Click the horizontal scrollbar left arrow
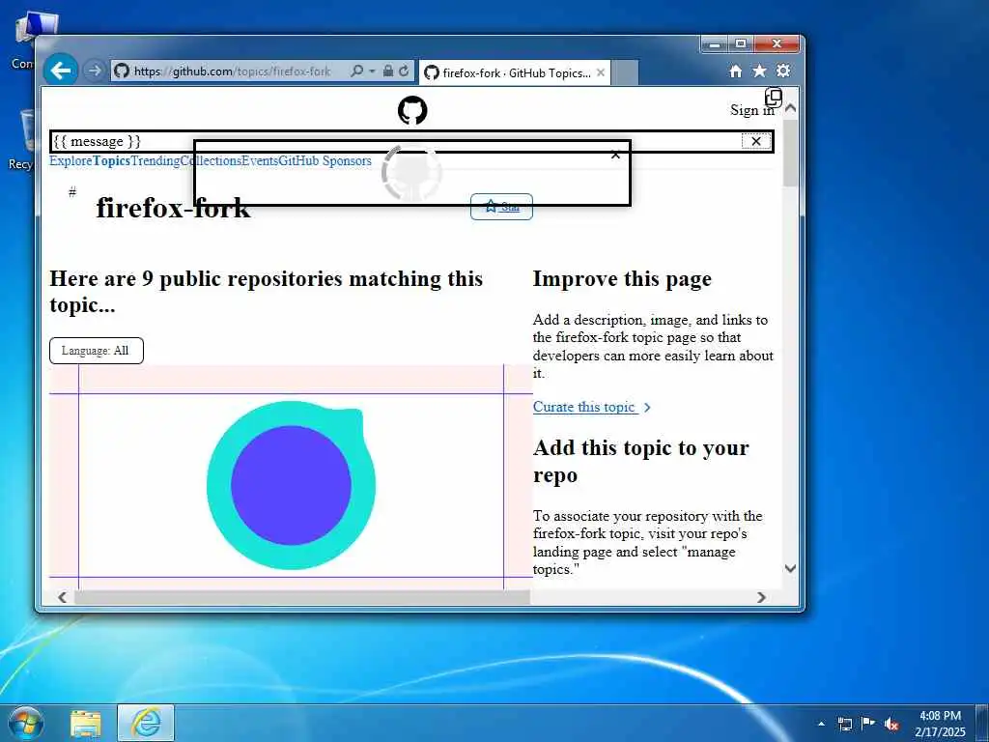Image resolution: width=989 pixels, height=742 pixels. coord(62,597)
